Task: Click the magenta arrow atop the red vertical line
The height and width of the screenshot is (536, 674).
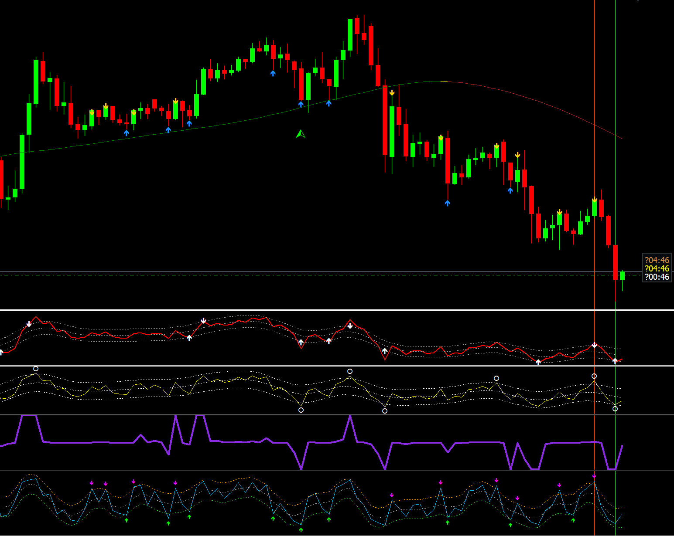Action: pos(594,475)
